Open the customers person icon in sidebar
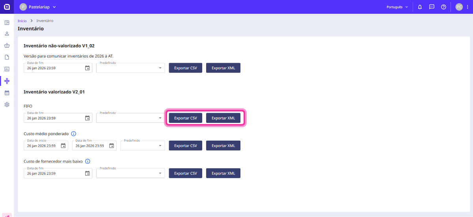 pos(7,34)
